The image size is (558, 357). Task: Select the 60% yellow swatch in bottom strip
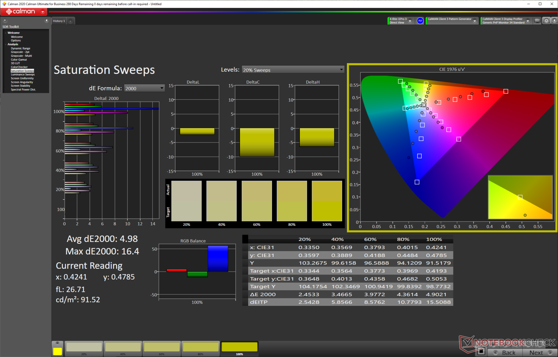(x=162, y=347)
